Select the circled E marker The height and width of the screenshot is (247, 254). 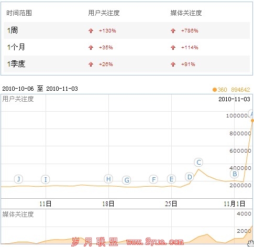[x=171, y=179]
